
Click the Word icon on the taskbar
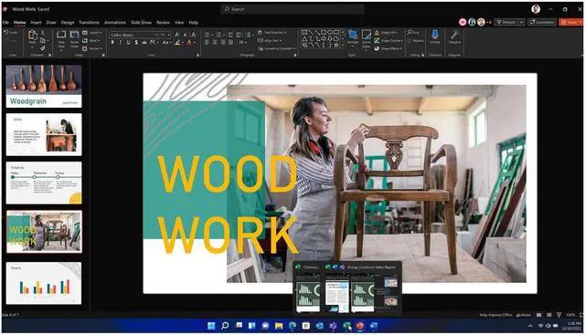374,326
